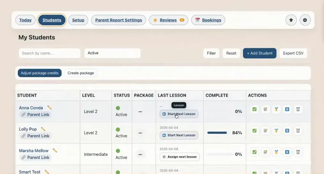Open the Reviews tab
This screenshot has height=174, width=324.
[x=168, y=20]
